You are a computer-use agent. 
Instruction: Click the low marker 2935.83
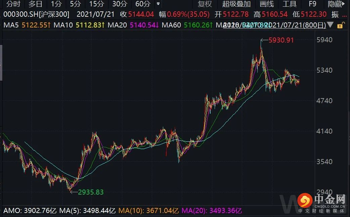coord(91,192)
